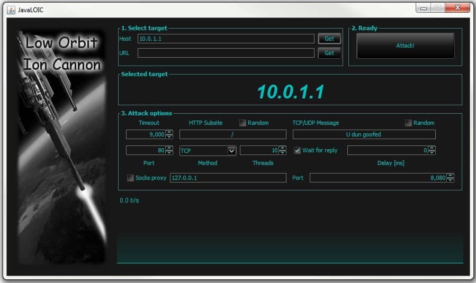Click the attack Port field showing 80
The width and height of the screenshot is (476, 283).
click(146, 150)
